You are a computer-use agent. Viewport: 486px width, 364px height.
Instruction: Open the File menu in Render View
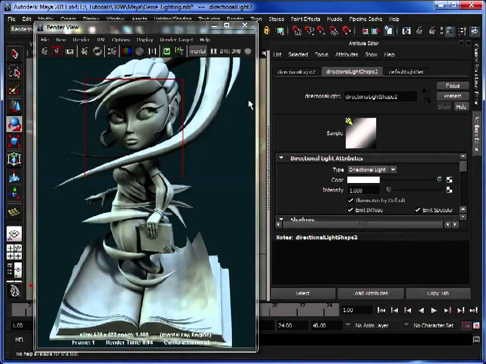pos(45,39)
